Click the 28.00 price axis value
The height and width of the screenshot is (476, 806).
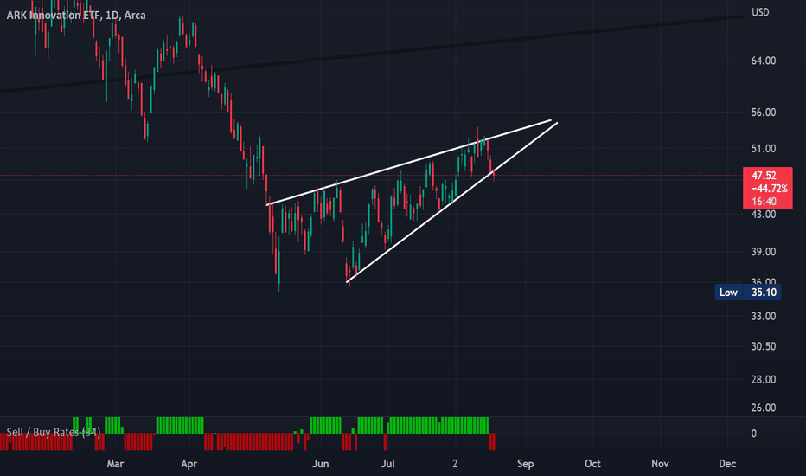[764, 379]
